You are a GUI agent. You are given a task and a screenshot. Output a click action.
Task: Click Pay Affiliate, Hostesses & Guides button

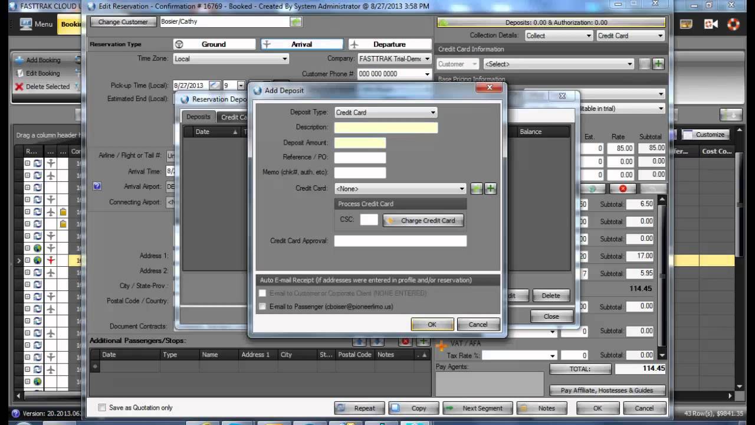pyautogui.click(x=608, y=390)
